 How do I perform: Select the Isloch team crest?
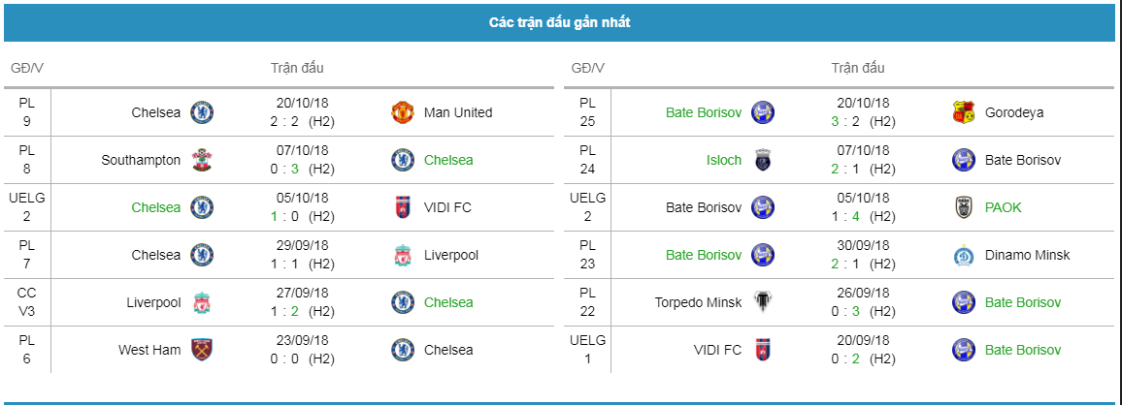pos(763,160)
